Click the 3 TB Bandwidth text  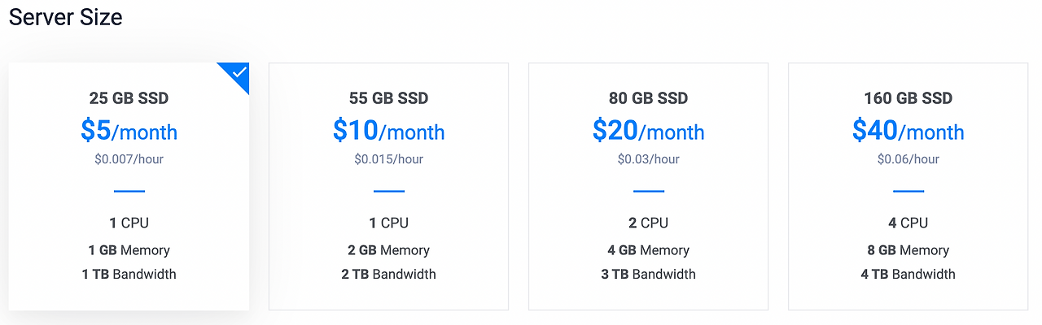click(x=648, y=275)
